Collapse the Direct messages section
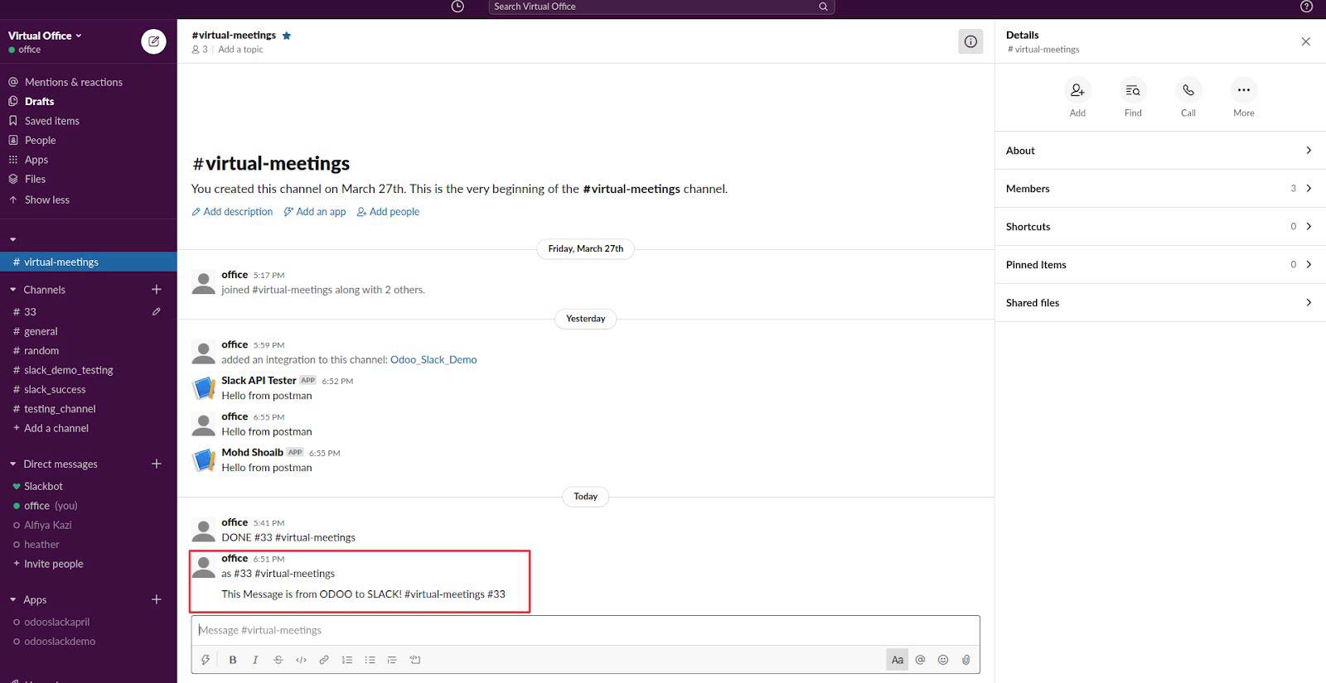Viewport: 1326px width, 683px height. pos(12,464)
